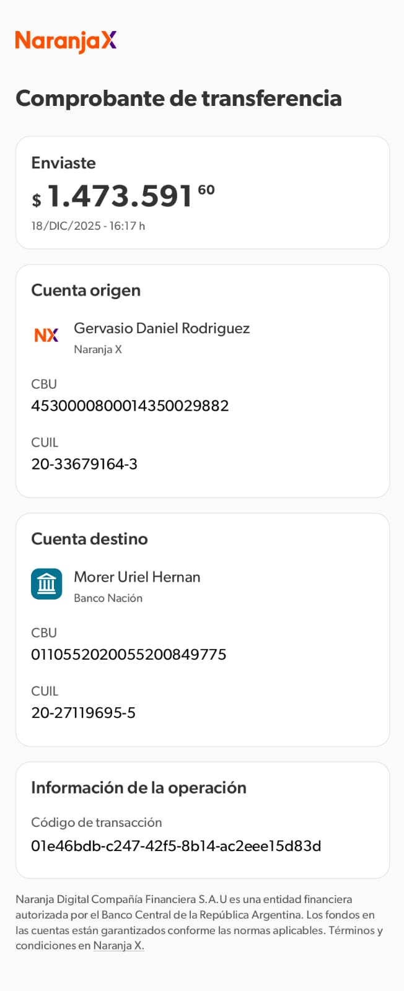Click the Comprobante de transferencia title
The image size is (404, 991).
[178, 98]
